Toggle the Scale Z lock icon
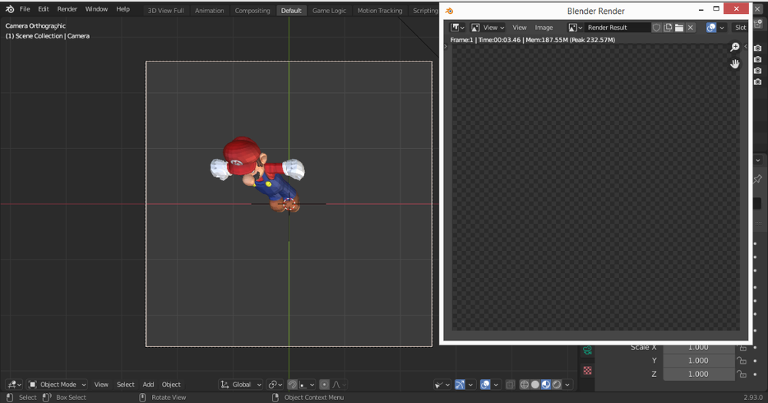This screenshot has height=403, width=768. click(x=742, y=374)
